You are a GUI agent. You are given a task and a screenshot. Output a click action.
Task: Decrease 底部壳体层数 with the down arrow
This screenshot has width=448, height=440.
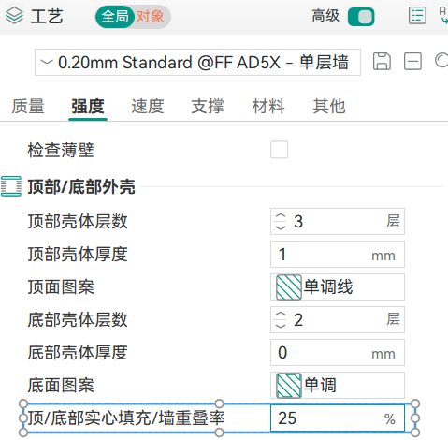pyautogui.click(x=281, y=326)
